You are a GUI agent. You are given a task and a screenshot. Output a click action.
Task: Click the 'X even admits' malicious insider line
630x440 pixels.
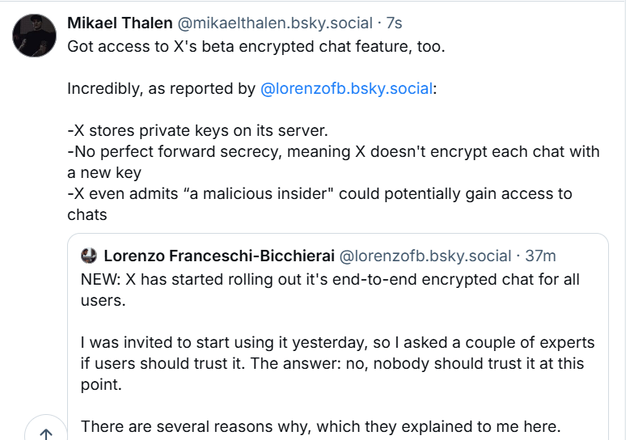pyautogui.click(x=319, y=204)
